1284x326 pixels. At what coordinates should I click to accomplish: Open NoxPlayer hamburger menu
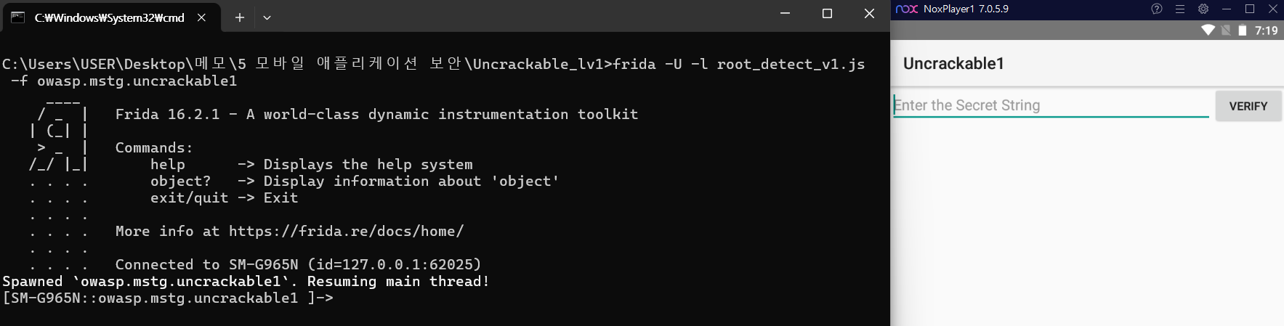click(x=1180, y=9)
